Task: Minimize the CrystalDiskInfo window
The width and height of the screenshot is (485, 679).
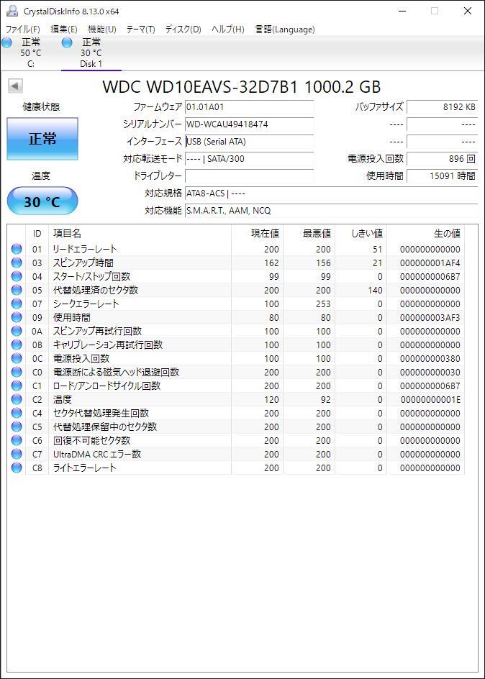Action: point(402,12)
